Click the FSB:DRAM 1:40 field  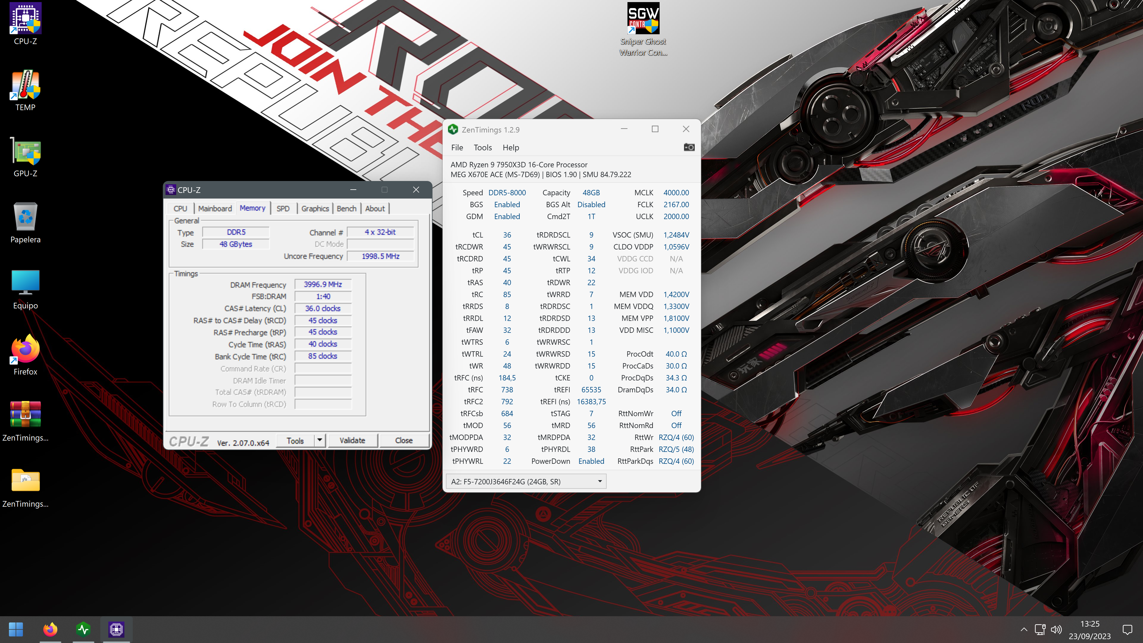pos(323,296)
